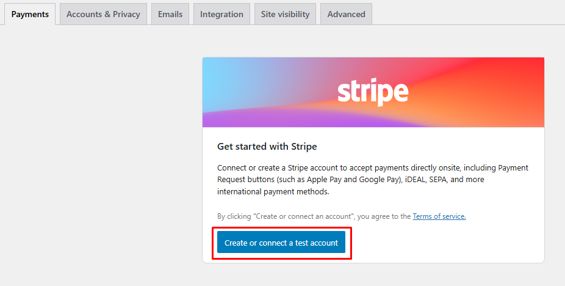565x286 pixels.
Task: Switch to the Accounts & Privacy tab
Action: point(103,14)
